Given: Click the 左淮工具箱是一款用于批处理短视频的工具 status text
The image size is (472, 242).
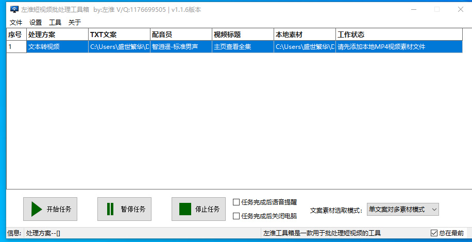Looking at the screenshot, I should point(322,233).
